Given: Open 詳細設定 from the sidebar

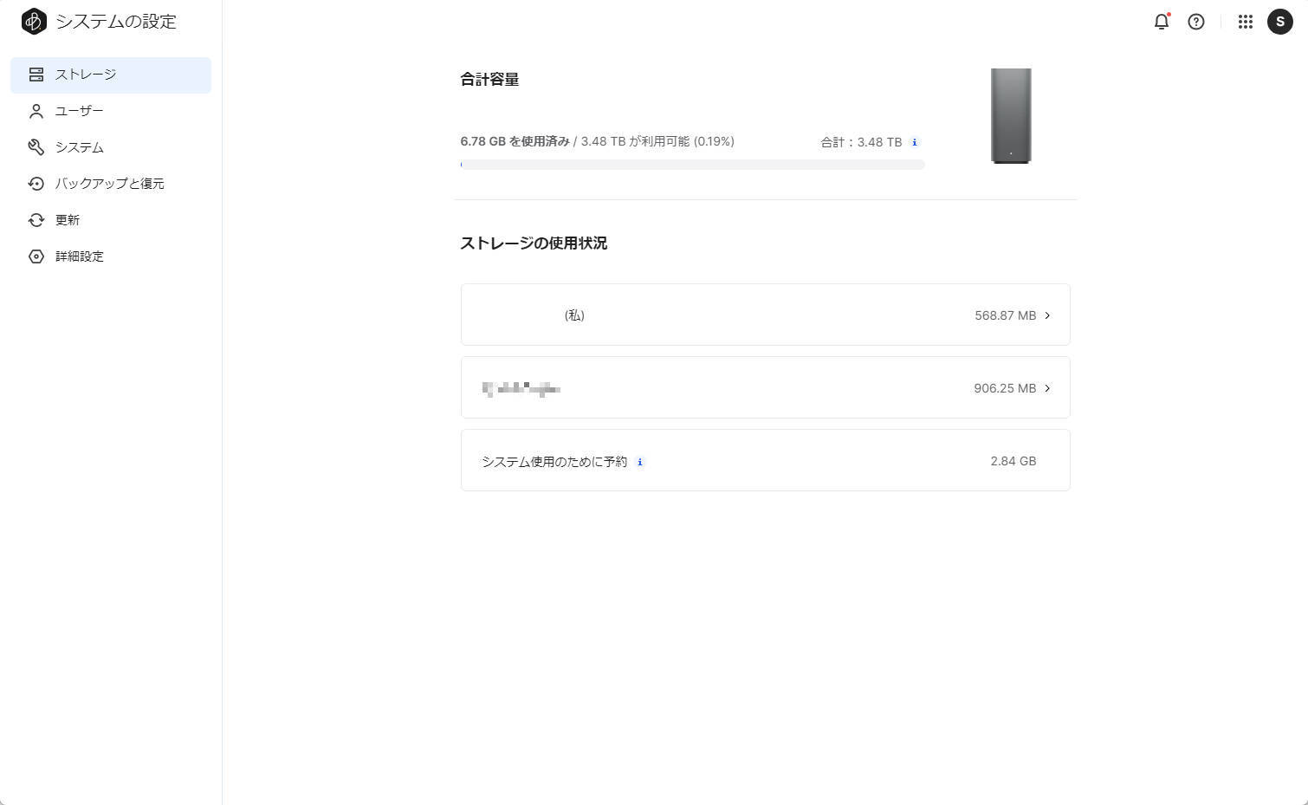Looking at the screenshot, I should (x=79, y=256).
